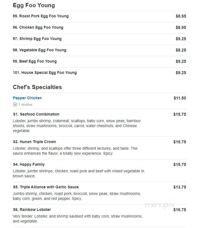Click the $16.75 Rainbow Lobster price
Screen dimensions: 209x228
coord(180,210)
